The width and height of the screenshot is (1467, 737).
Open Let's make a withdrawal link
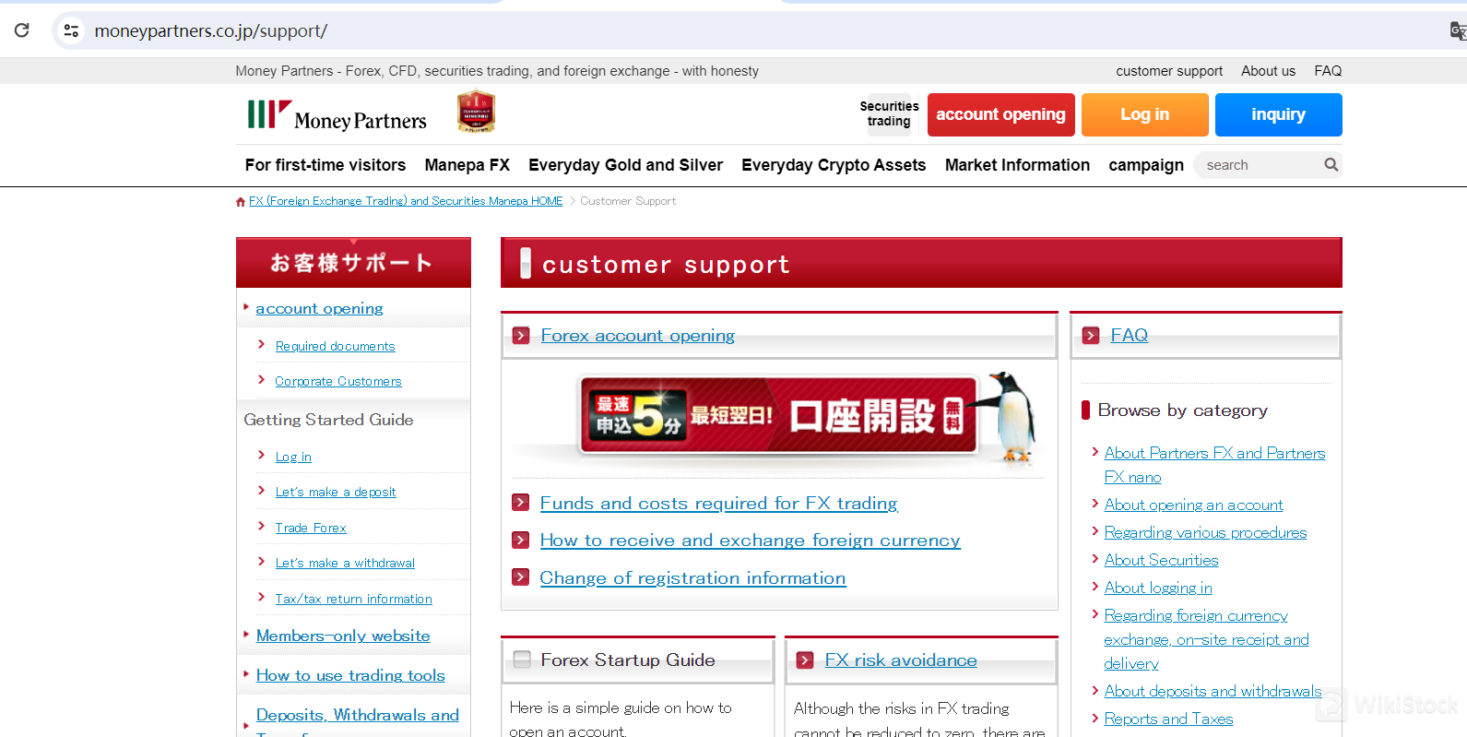point(345,563)
